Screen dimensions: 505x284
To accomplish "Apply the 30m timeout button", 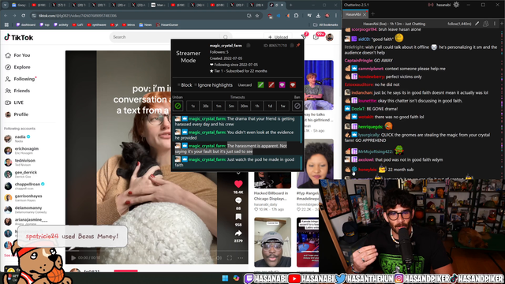I will [244, 106].
